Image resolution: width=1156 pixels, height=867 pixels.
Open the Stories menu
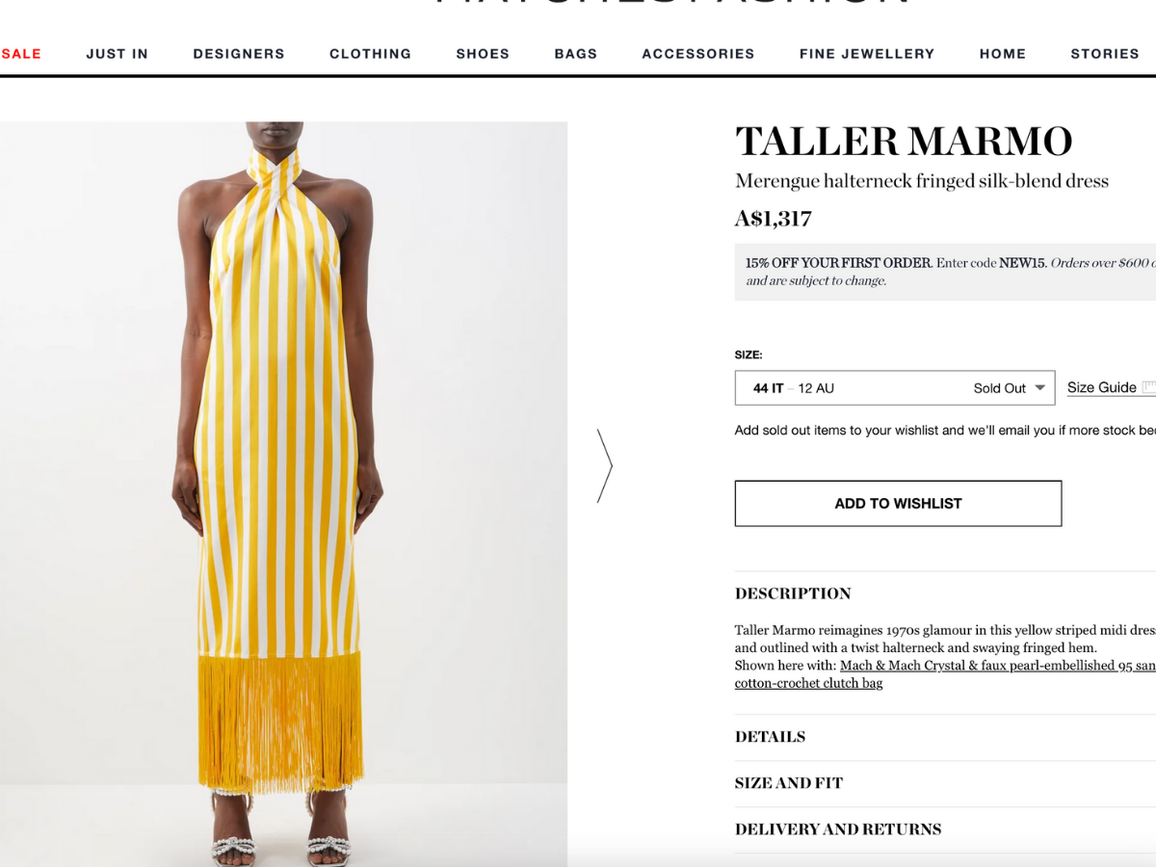1105,54
